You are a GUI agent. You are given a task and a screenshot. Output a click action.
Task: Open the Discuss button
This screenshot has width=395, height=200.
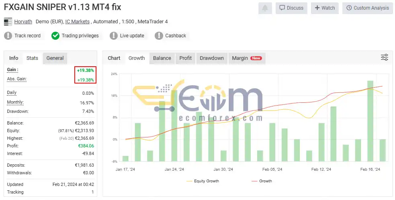tap(291, 8)
